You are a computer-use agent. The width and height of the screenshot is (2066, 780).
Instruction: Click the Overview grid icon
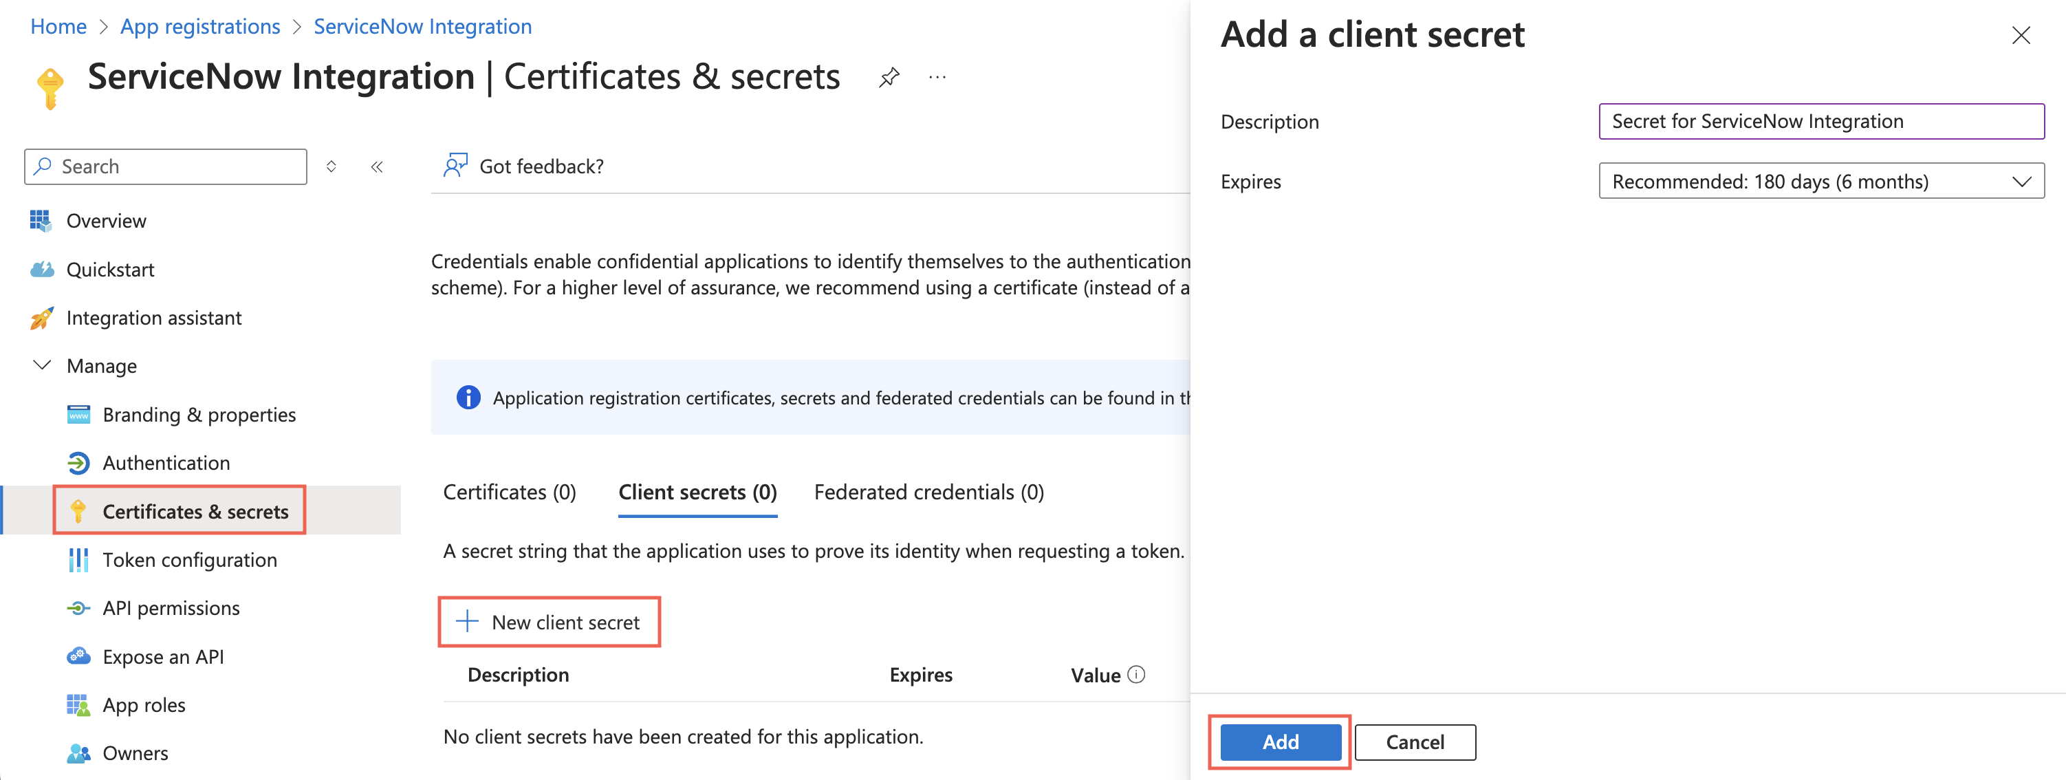point(41,221)
